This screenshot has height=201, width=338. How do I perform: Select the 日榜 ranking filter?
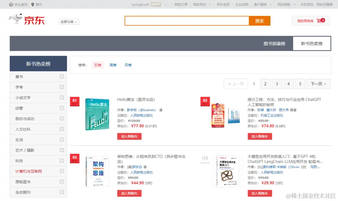[x=98, y=65]
